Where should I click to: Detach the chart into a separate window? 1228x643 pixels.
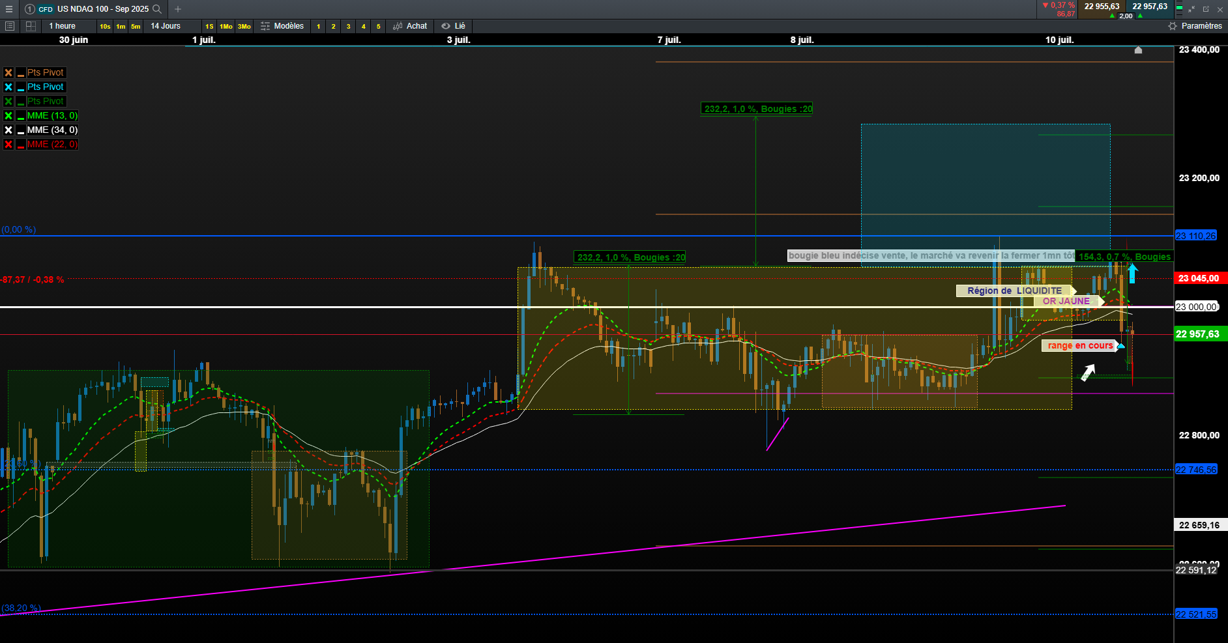1206,9
